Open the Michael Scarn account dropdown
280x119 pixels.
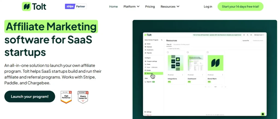point(259,35)
